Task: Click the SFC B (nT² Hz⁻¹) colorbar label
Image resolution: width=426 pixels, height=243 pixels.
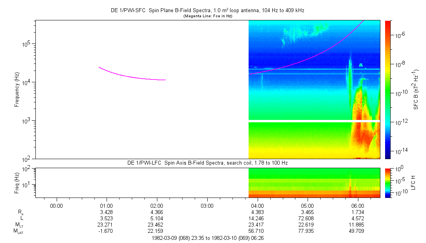Action: tap(415, 89)
